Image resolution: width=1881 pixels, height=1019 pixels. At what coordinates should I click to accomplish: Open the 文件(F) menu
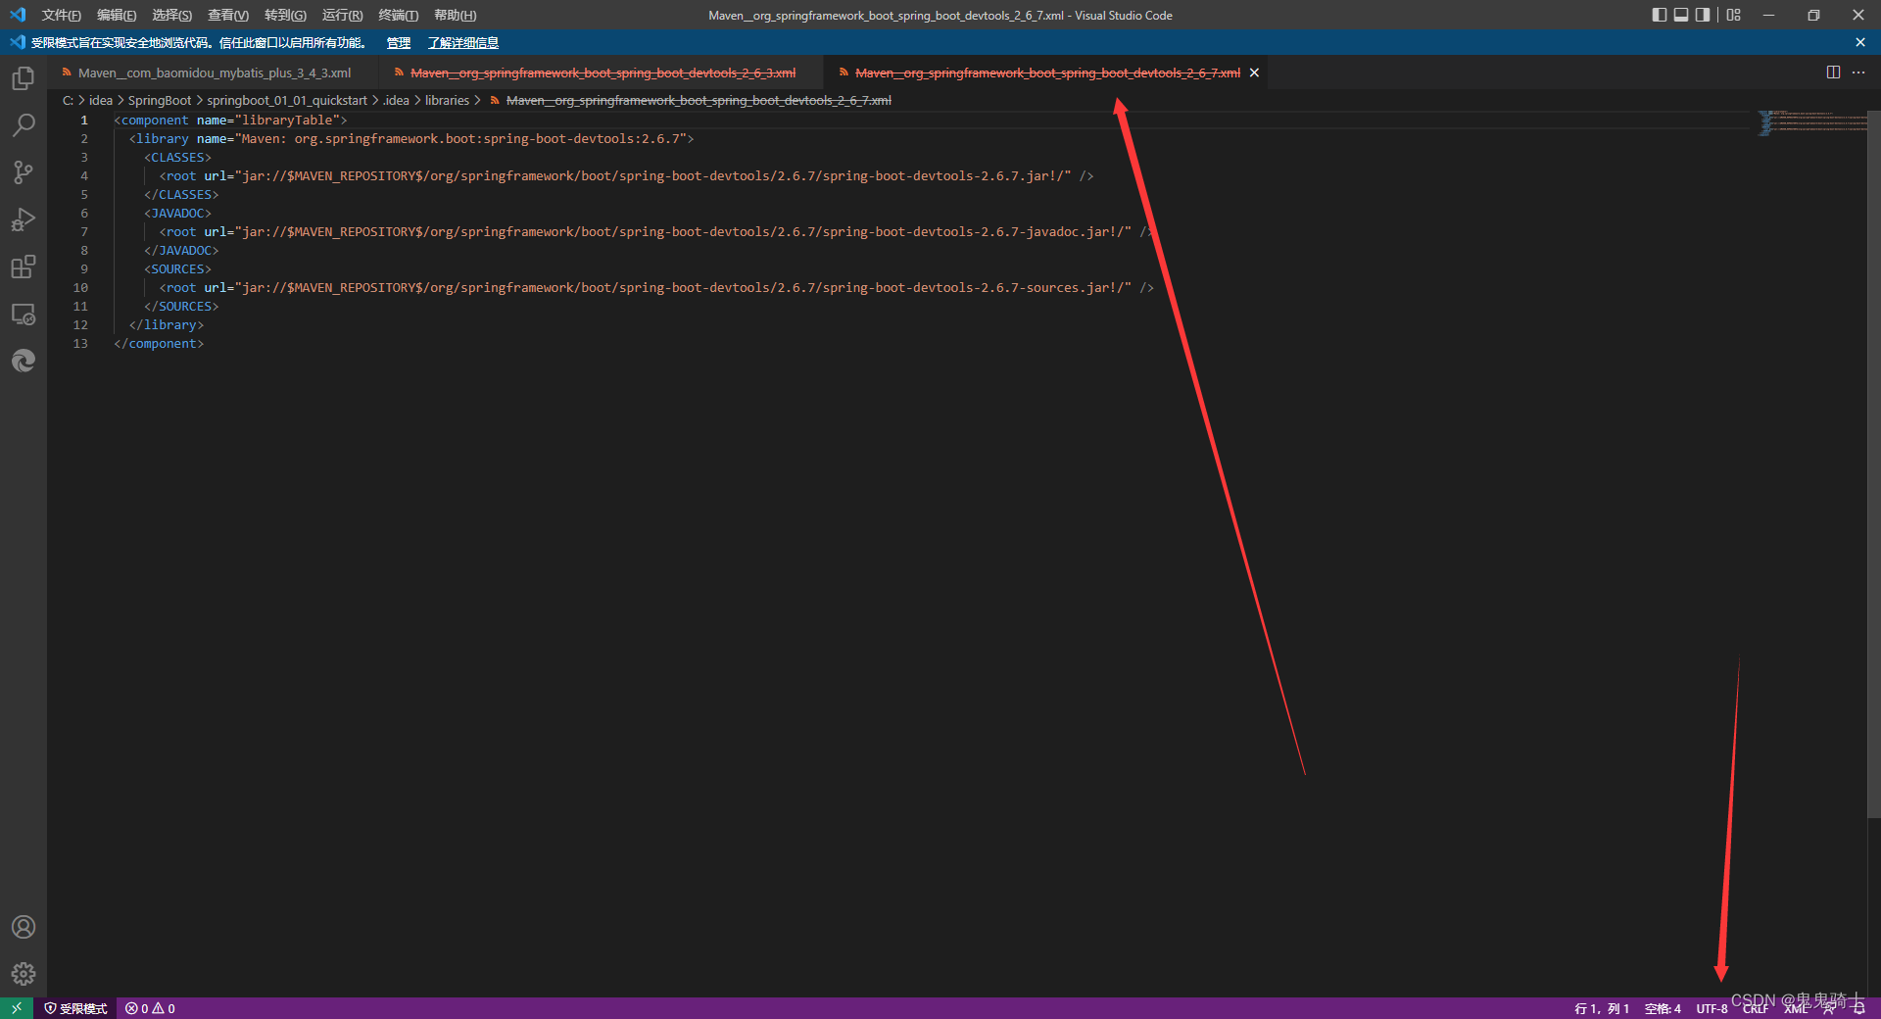pos(61,15)
